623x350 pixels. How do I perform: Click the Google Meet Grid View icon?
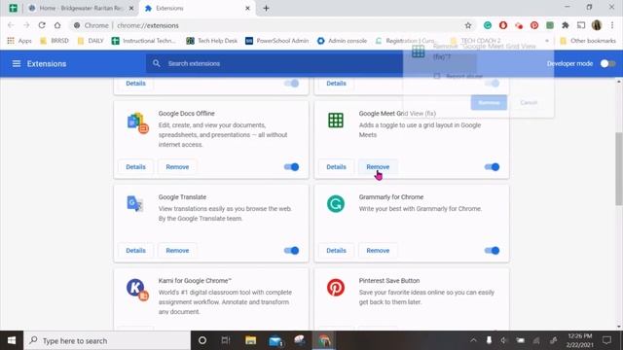click(336, 121)
